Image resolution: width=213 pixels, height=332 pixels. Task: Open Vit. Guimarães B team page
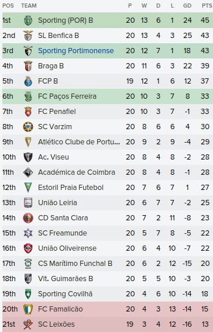pos(66,279)
